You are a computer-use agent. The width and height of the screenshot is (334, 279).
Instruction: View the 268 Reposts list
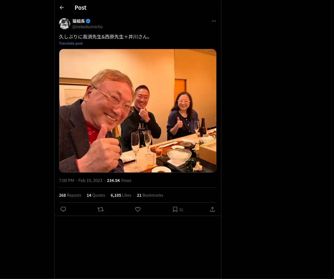pos(70,195)
